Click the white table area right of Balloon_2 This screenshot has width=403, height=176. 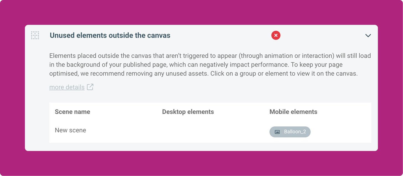click(x=341, y=132)
